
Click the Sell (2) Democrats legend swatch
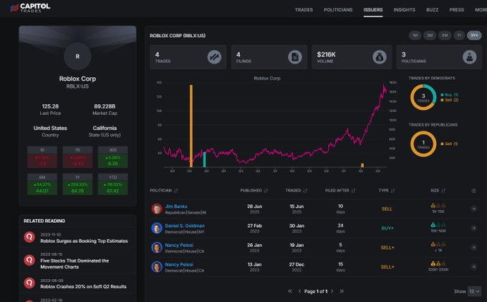pos(442,100)
